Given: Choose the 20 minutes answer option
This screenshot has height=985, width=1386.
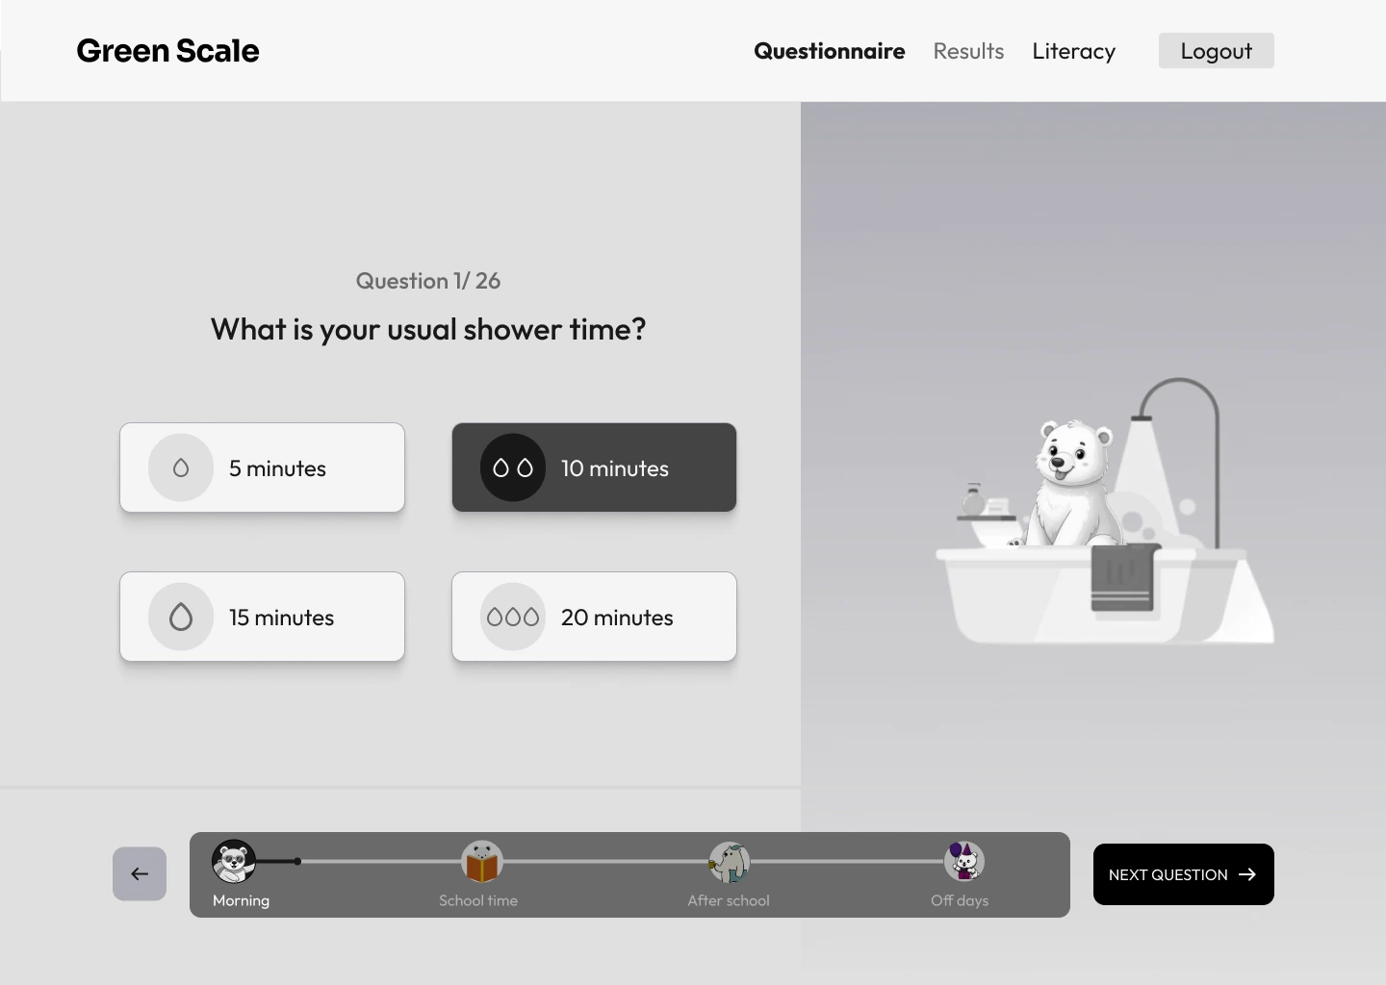Looking at the screenshot, I should (x=594, y=617).
